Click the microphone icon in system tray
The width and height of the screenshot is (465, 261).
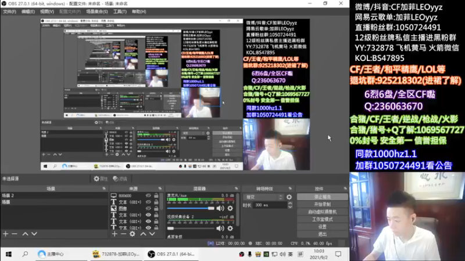click(250, 254)
